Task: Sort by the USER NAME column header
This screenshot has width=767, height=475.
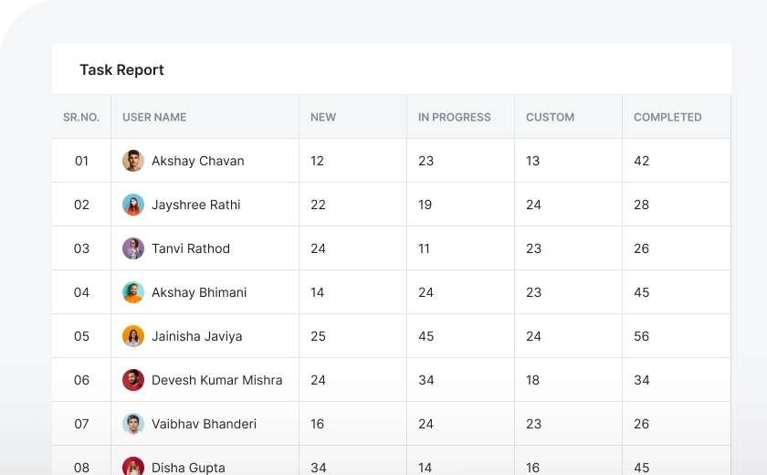Action: point(154,117)
